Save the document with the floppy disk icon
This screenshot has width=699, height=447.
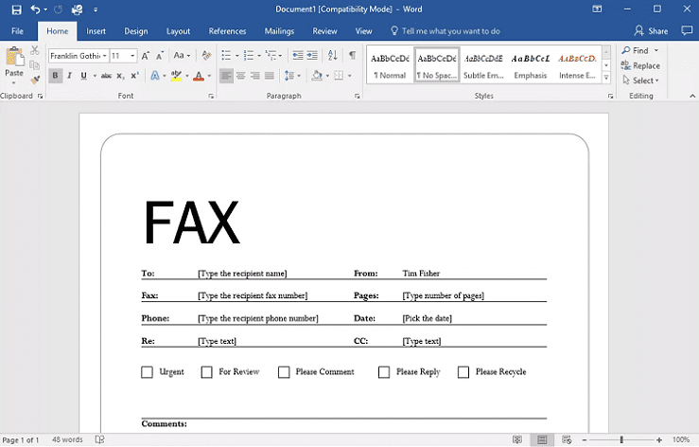pyautogui.click(x=16, y=9)
